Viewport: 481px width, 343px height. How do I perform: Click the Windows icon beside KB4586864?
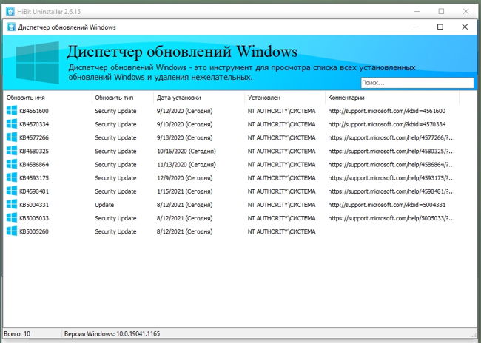pos(12,164)
